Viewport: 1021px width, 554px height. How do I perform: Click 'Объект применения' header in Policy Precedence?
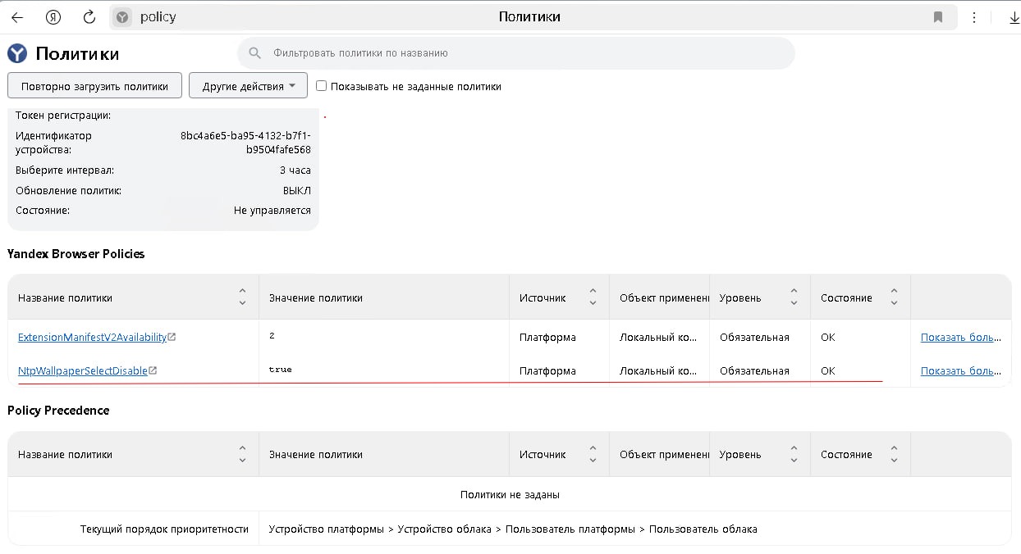(x=664, y=454)
